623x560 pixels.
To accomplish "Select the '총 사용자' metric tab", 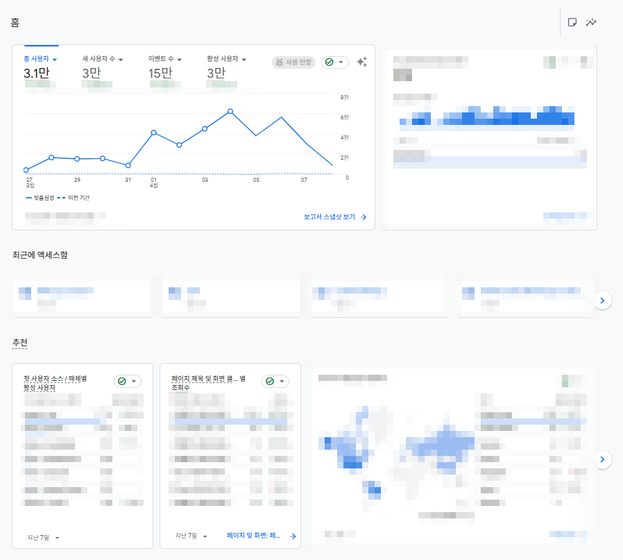I will [x=40, y=60].
